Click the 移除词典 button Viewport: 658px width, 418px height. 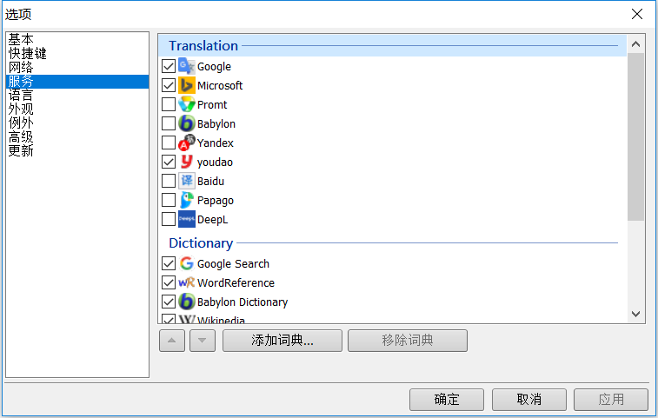pyautogui.click(x=408, y=341)
